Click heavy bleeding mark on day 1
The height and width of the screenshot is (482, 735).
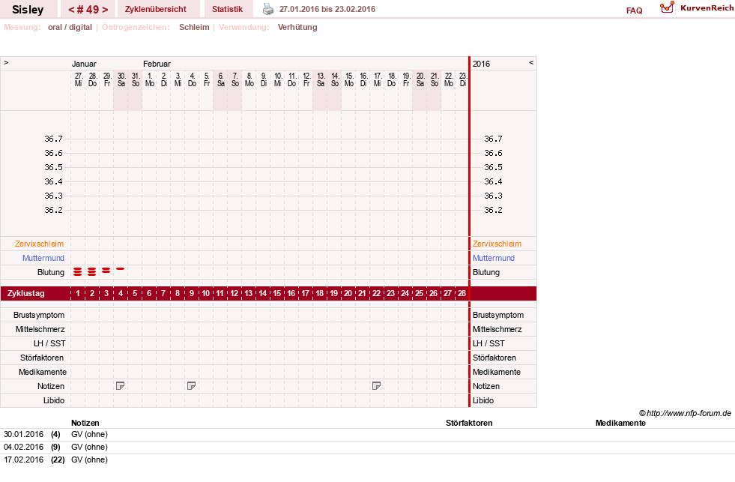point(78,271)
